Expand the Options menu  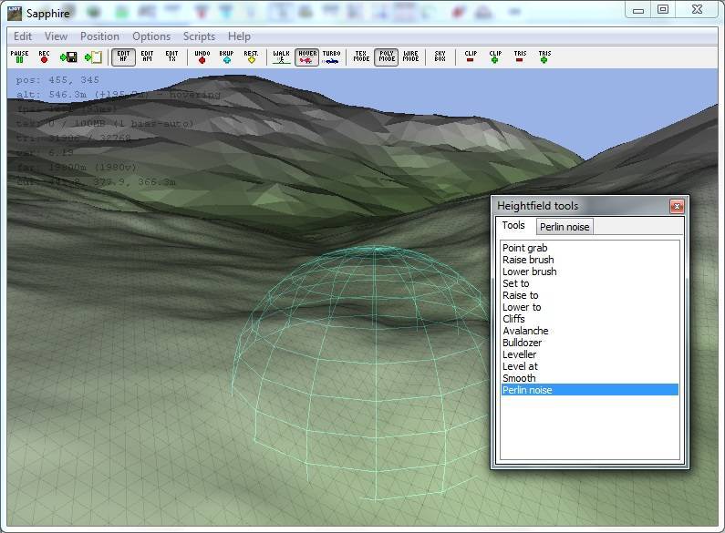tap(151, 36)
